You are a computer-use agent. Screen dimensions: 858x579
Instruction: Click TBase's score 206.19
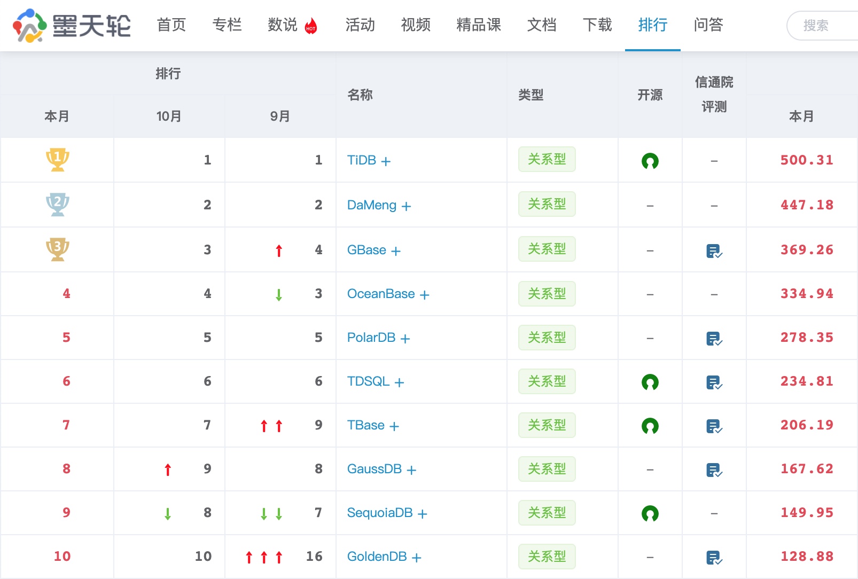[807, 425]
